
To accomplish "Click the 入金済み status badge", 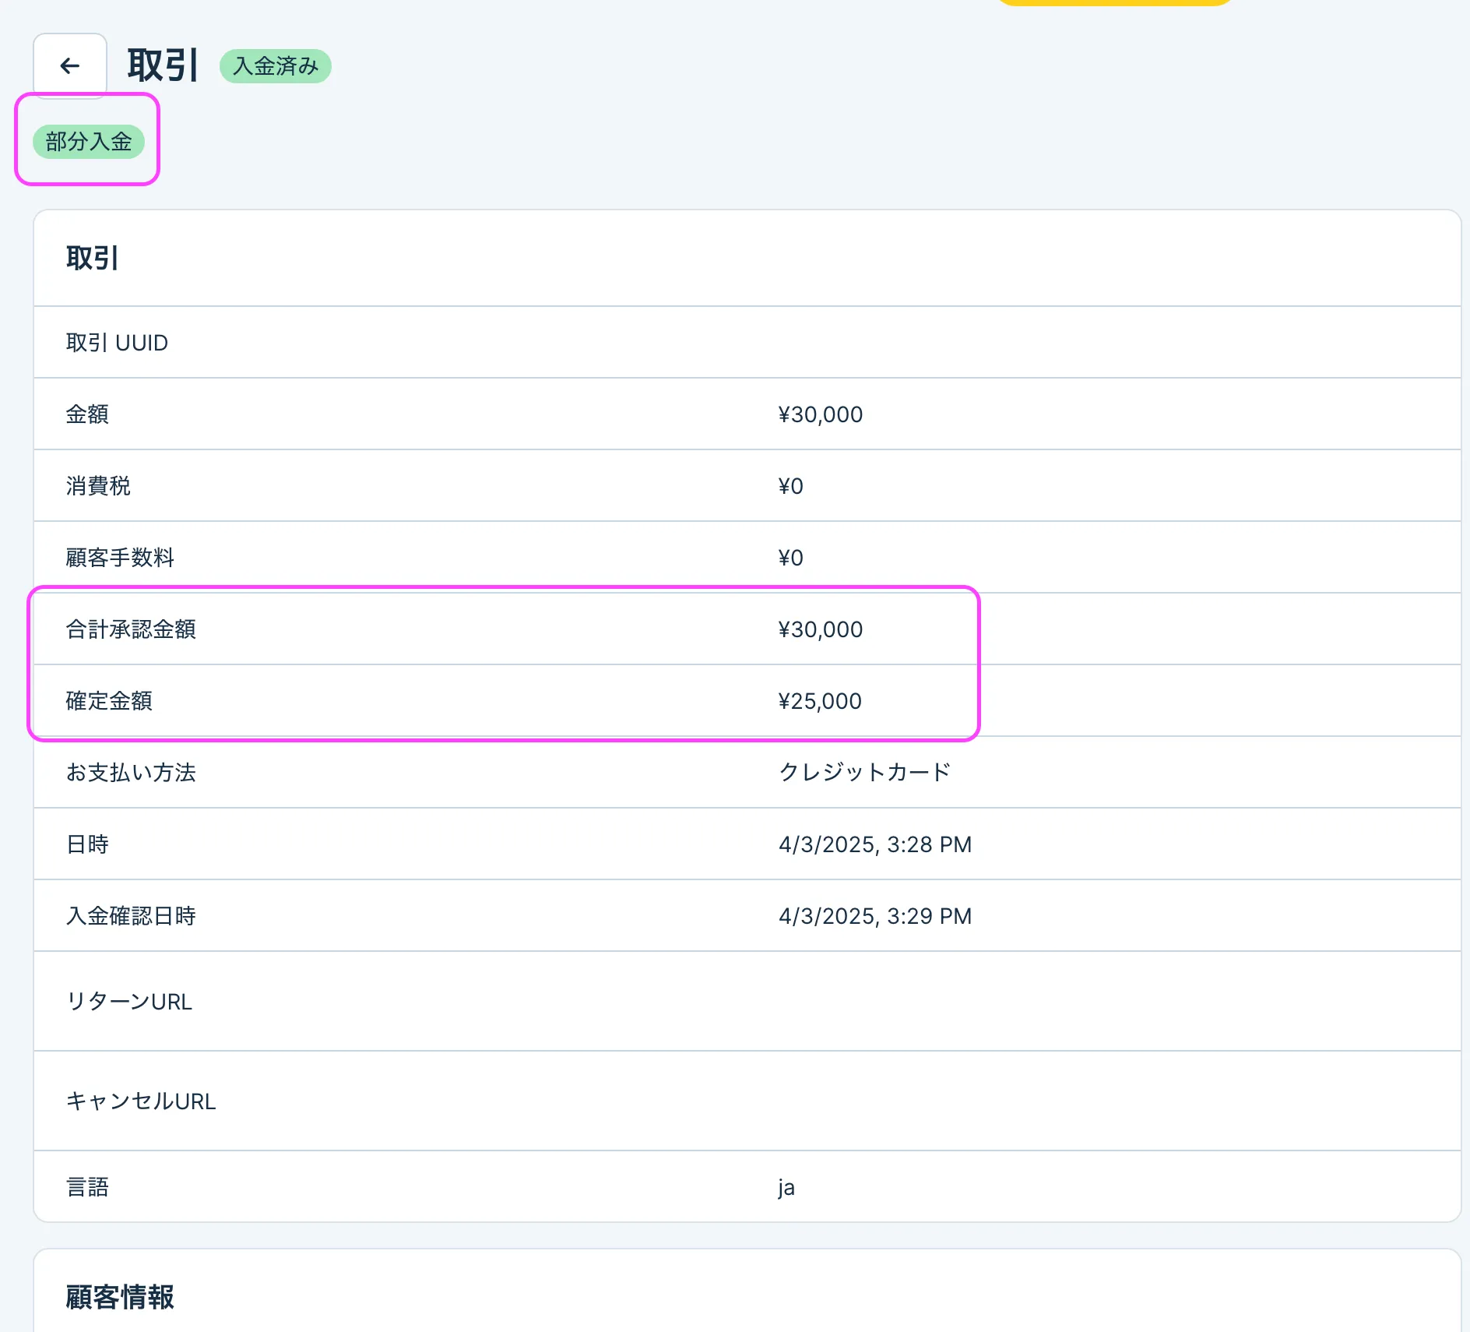I will [x=276, y=66].
